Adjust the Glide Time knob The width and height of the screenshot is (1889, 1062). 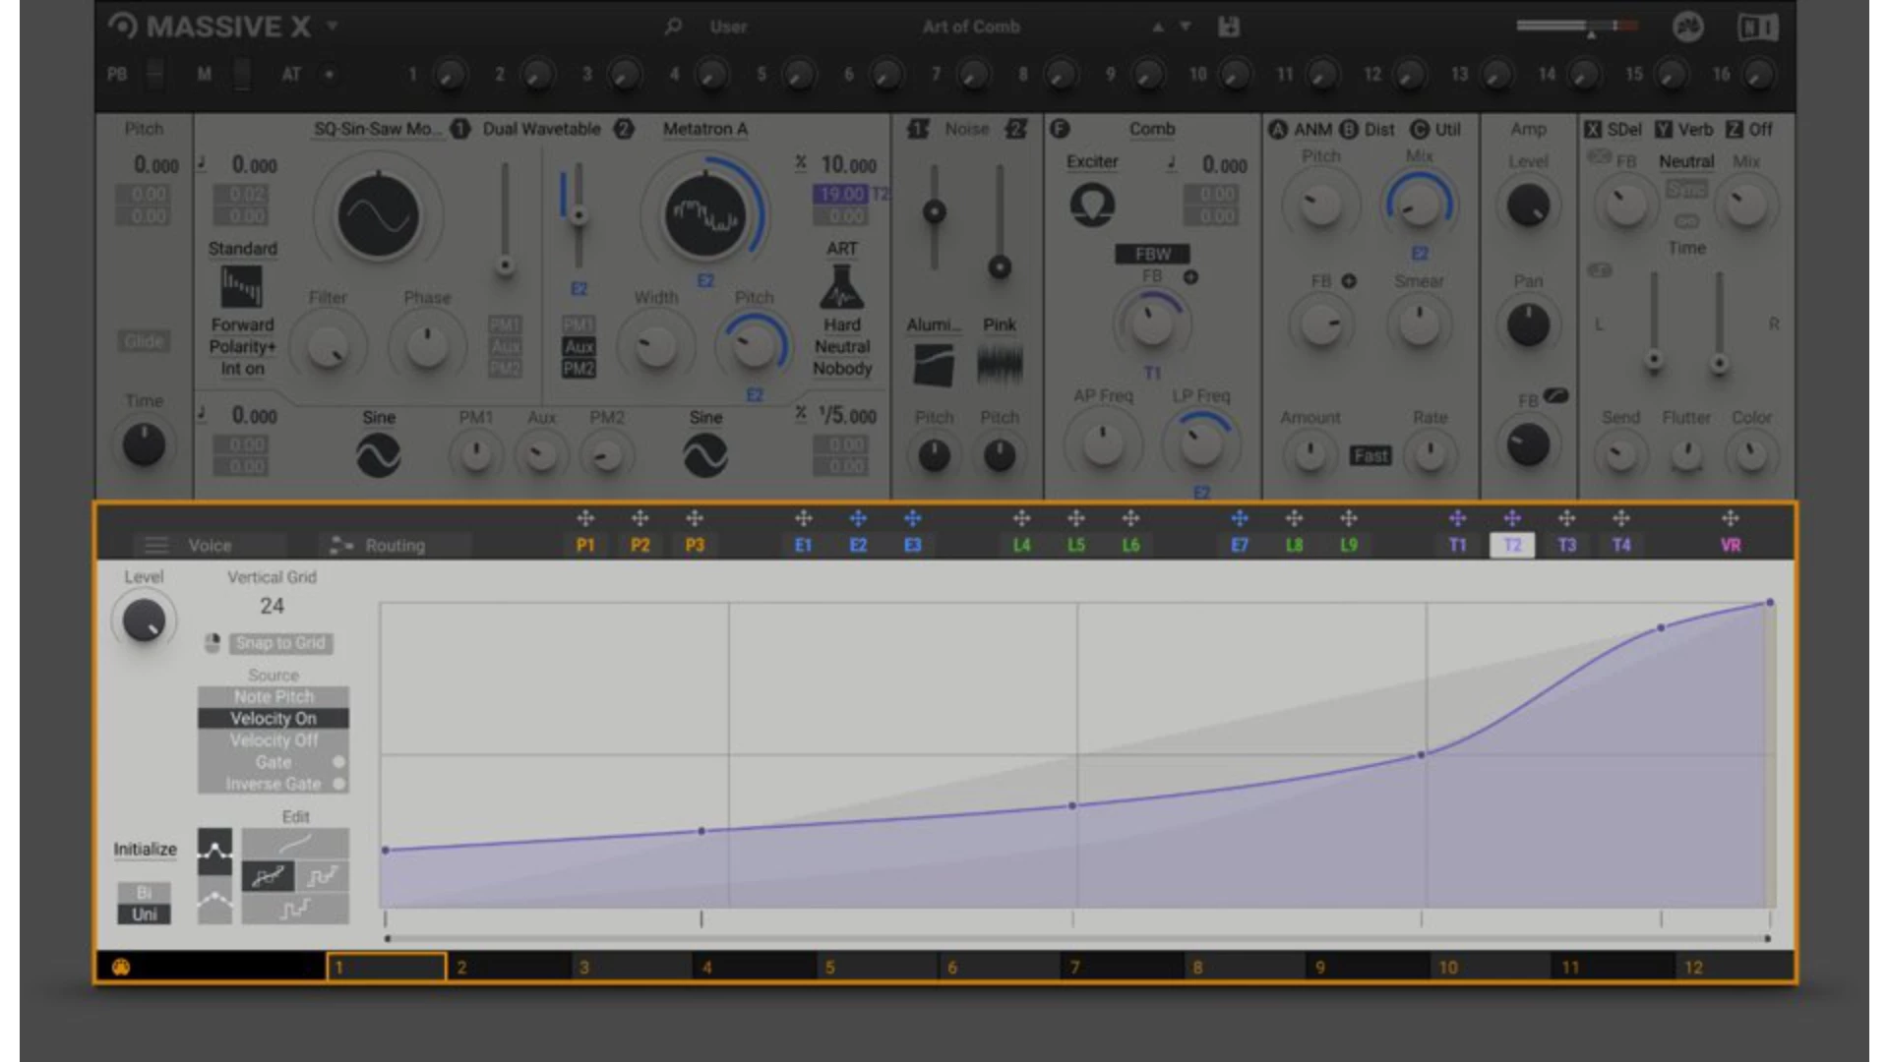point(144,445)
